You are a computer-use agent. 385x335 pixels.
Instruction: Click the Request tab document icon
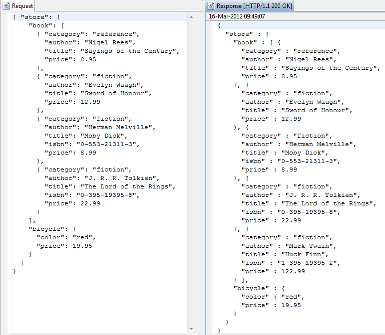[6, 5]
